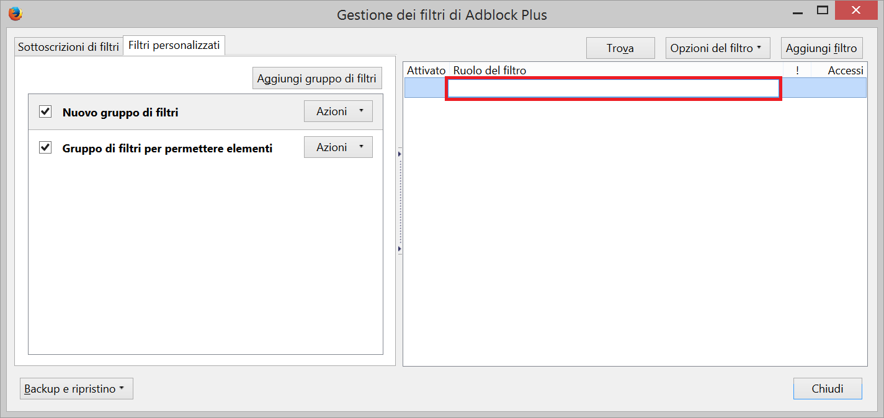Viewport: 884px width, 418px height.
Task: Maximize the filter management window
Action: point(823,11)
